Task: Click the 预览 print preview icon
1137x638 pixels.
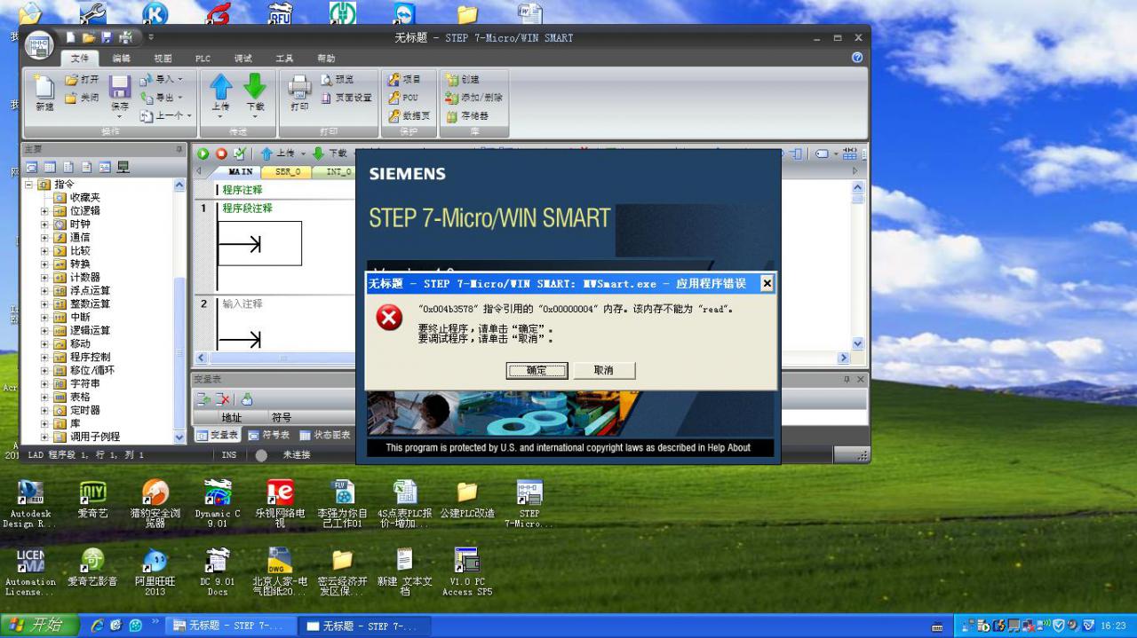Action: pyautogui.click(x=326, y=80)
